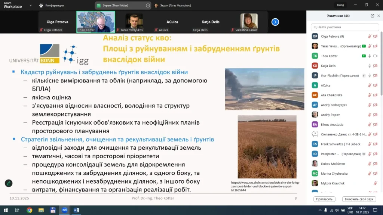Open the Конференция meeting info icon
This screenshot has width=383, height=215.
tap(41, 5)
